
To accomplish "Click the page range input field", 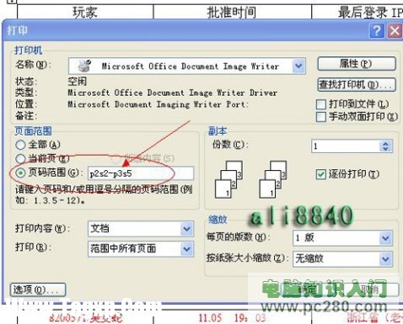I will pyautogui.click(x=141, y=173).
